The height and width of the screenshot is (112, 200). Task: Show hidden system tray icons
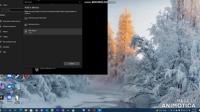click(169, 110)
